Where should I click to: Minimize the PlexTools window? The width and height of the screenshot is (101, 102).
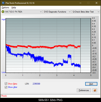pos(80,3)
